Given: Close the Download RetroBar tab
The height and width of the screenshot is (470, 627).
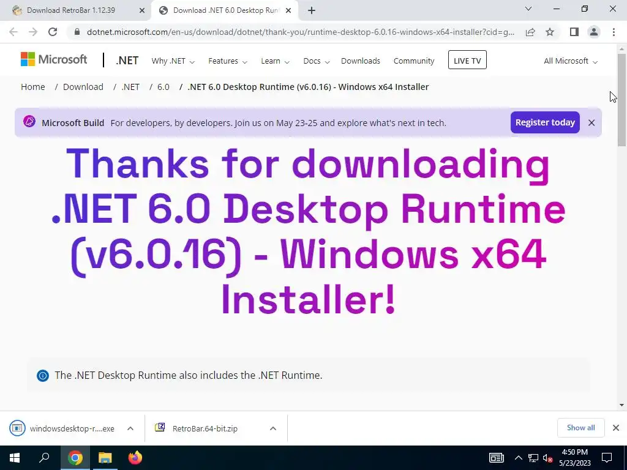Looking at the screenshot, I should 142,10.
